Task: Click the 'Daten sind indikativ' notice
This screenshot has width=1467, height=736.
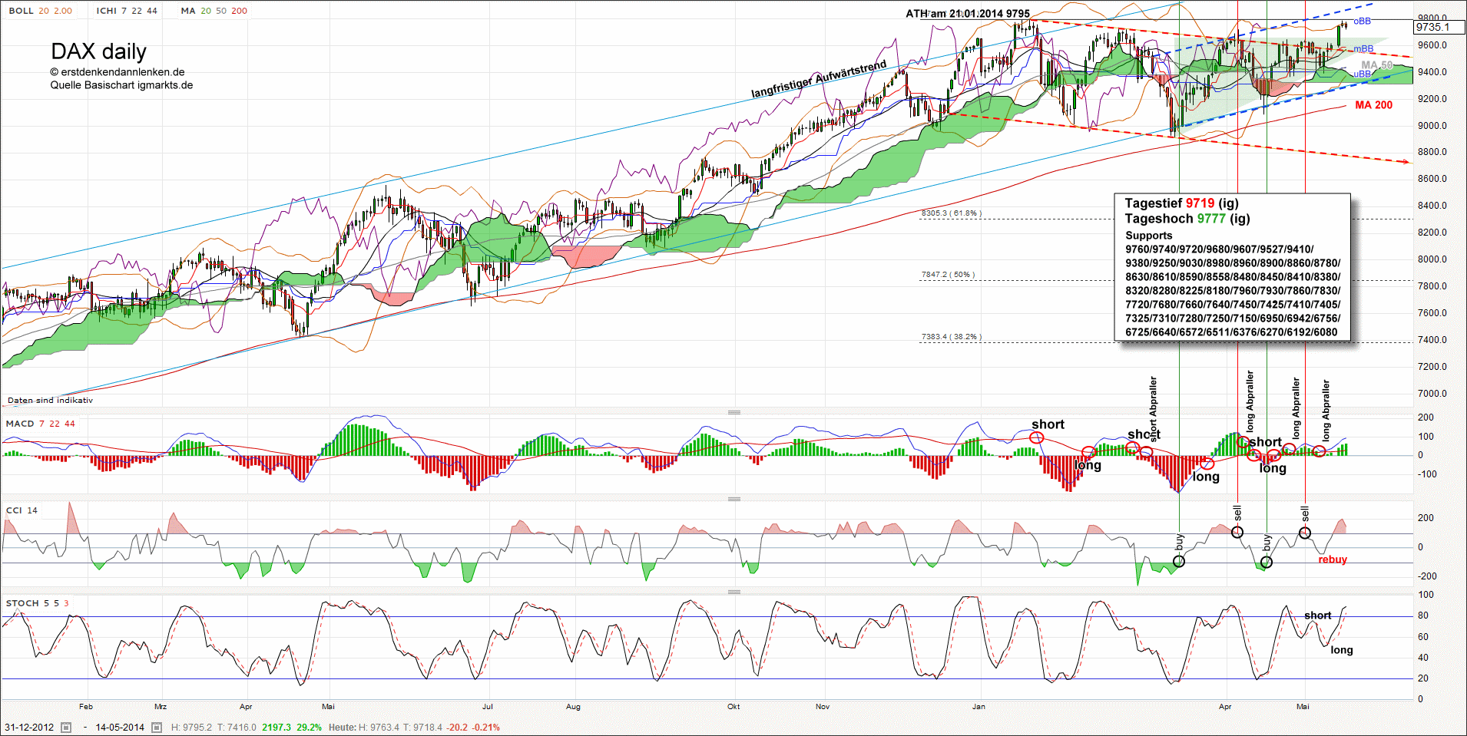Action: (50, 400)
